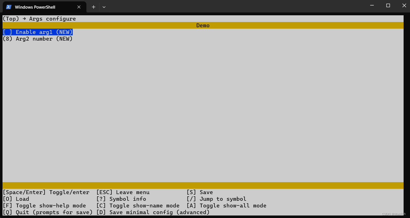Click the [S] Save hint
This screenshot has height=218, width=410.
pyautogui.click(x=201, y=192)
